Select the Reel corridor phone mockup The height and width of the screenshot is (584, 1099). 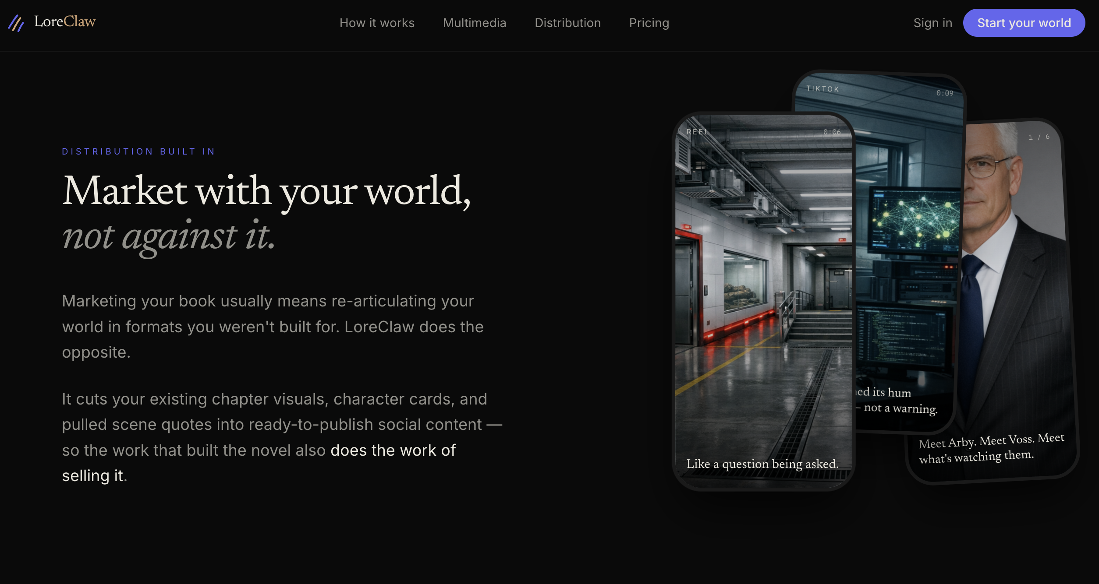pos(763,301)
